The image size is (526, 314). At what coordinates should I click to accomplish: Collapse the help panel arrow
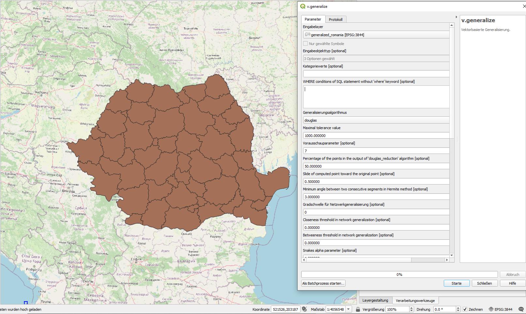coord(456,17)
